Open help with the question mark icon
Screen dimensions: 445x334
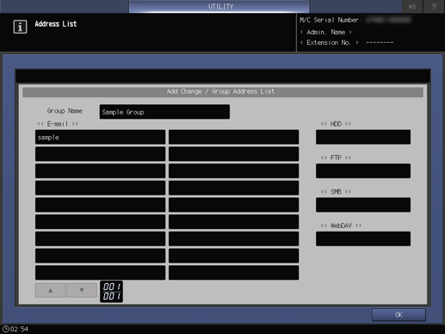434,6
